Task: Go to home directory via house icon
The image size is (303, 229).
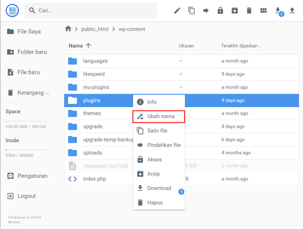Action: [68, 29]
